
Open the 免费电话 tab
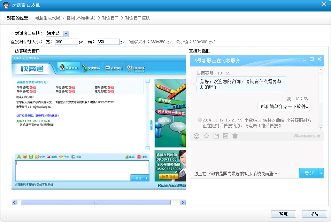click(x=91, y=68)
